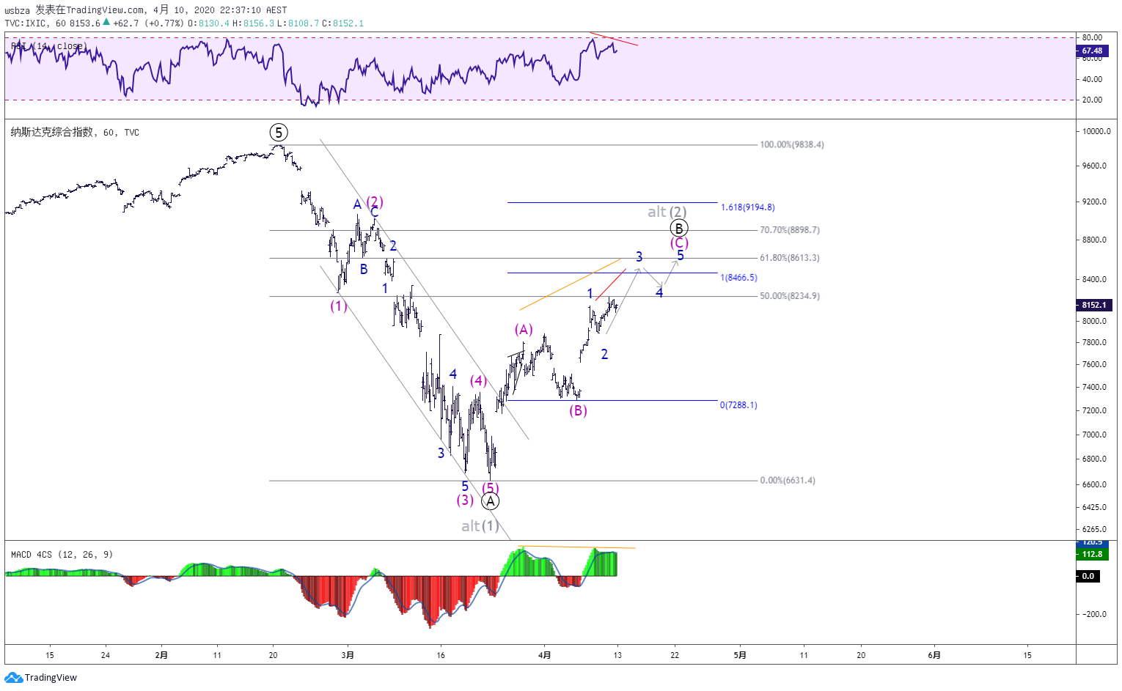1122x691 pixels.
Task: Click the 22 date axis label
Action: (675, 655)
